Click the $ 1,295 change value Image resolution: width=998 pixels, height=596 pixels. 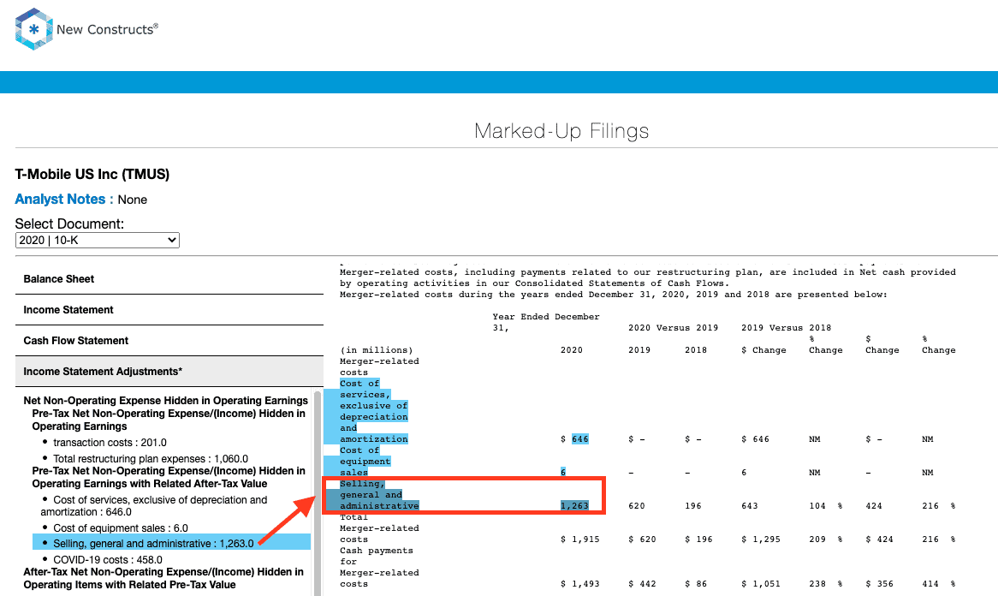(x=761, y=539)
